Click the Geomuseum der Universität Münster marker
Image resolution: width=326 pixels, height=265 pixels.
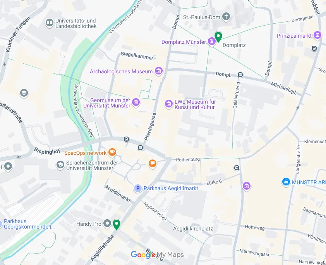click(136, 102)
